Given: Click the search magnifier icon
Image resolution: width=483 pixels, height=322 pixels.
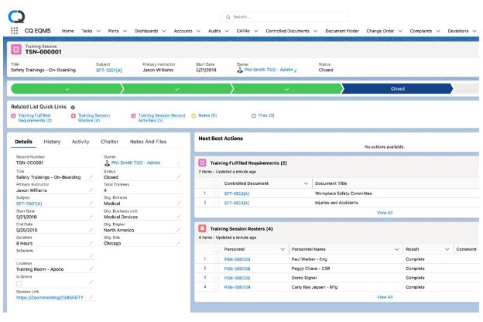Looking at the screenshot, I should pyautogui.click(x=228, y=17).
